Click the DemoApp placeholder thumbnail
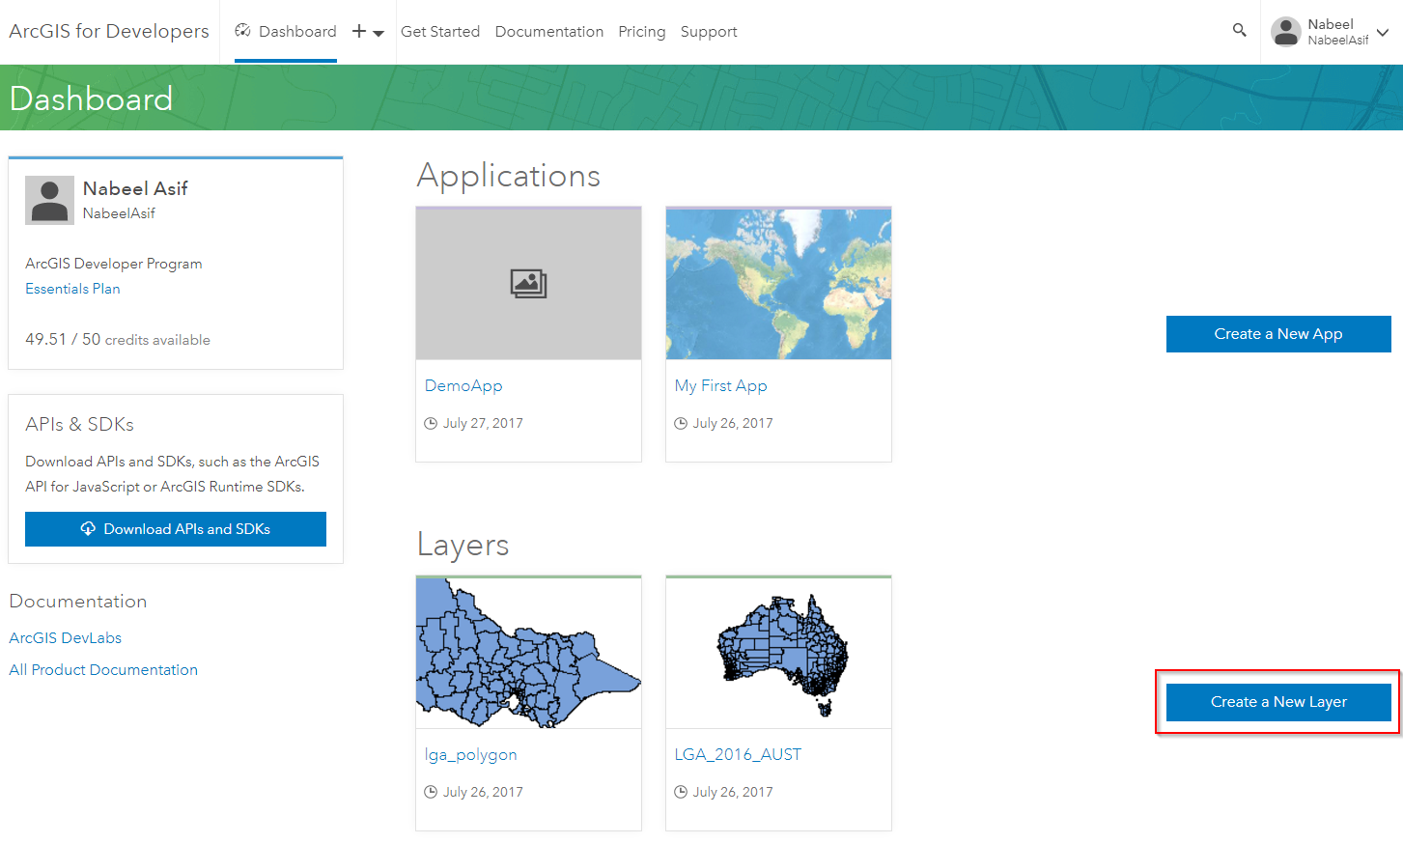The height and width of the screenshot is (843, 1403). 528,284
